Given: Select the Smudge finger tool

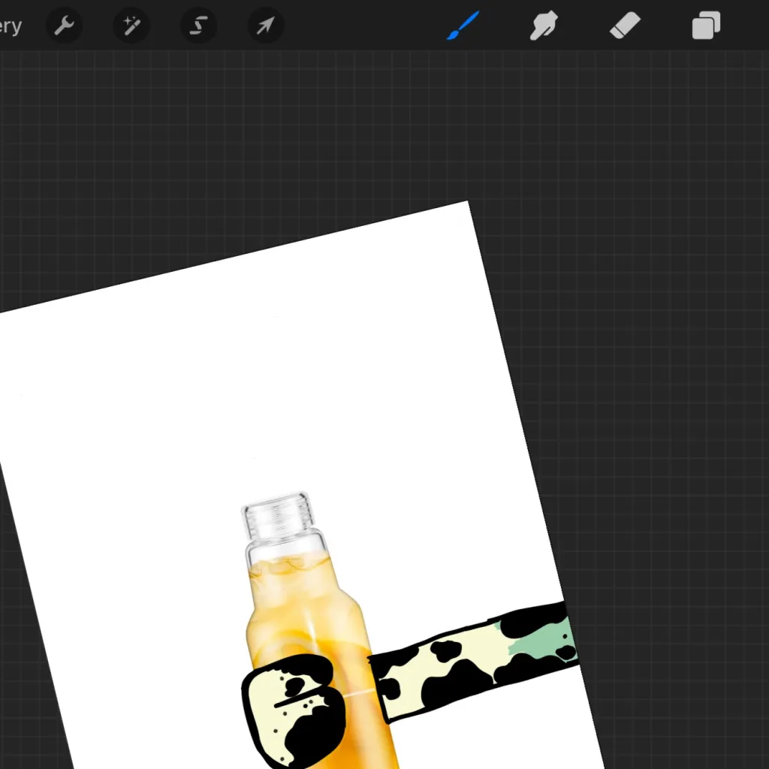Looking at the screenshot, I should click(x=544, y=26).
